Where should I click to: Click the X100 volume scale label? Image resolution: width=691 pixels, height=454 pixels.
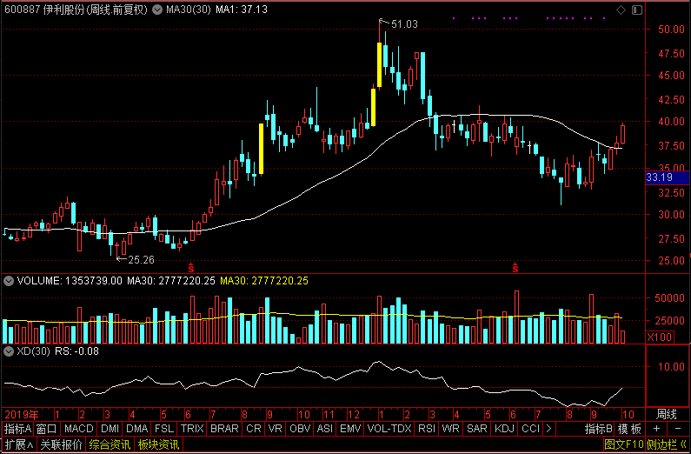tap(660, 337)
